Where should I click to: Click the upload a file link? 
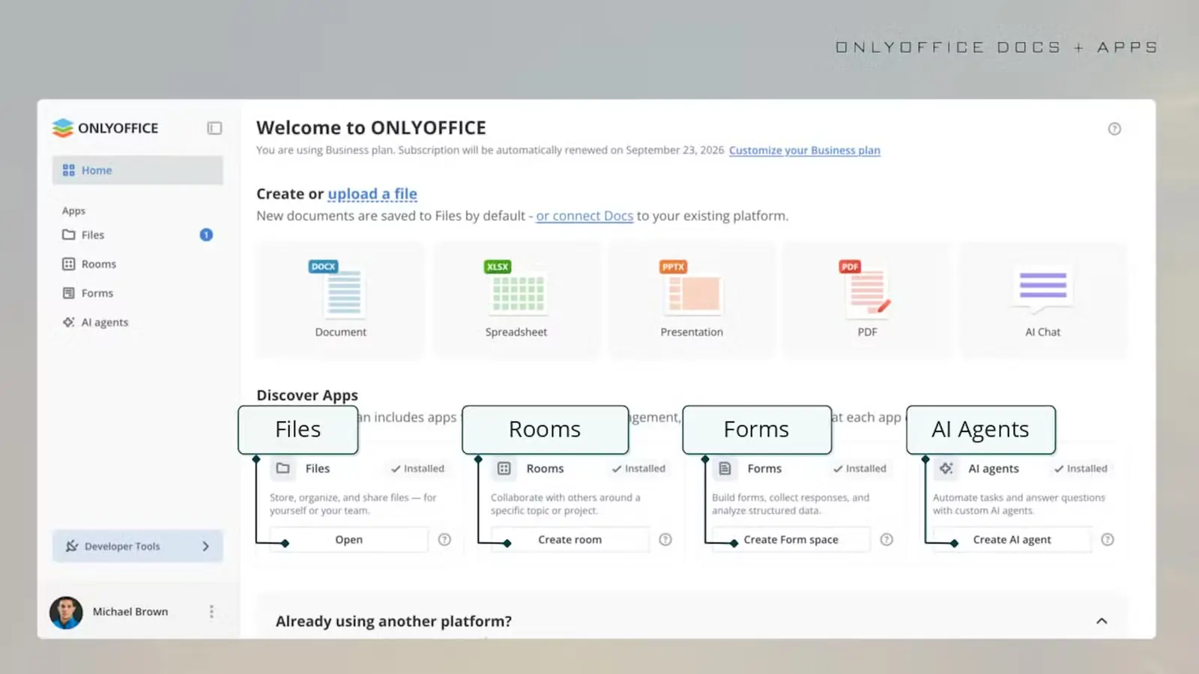(372, 194)
